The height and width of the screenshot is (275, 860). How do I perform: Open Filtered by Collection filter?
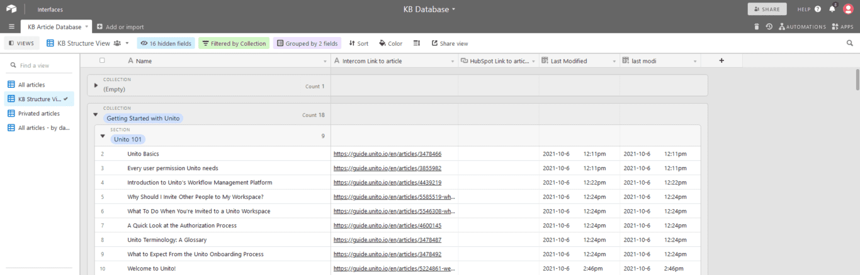[234, 43]
